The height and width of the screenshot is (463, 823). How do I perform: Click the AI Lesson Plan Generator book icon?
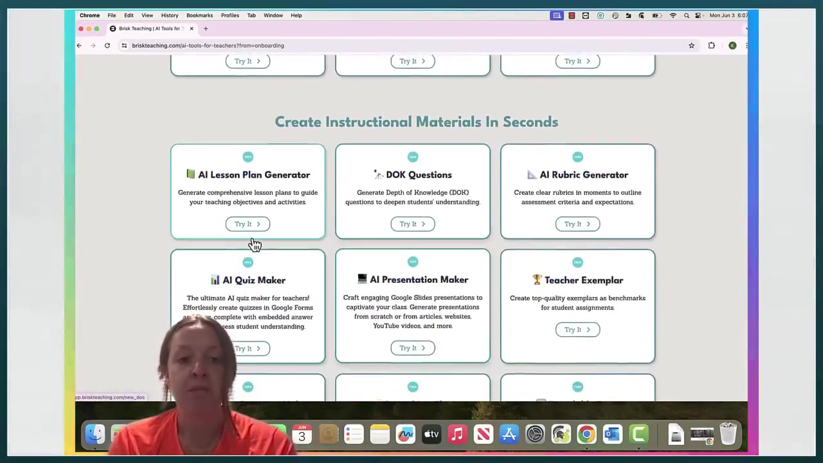190,174
